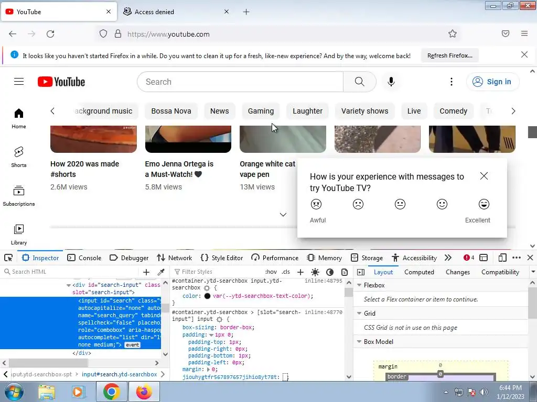Open YouTube settings three-dot menu
Viewport: 537px width, 402px height.
(452, 82)
